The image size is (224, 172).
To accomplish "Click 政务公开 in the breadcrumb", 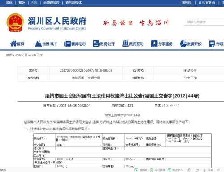I will point(21,55).
